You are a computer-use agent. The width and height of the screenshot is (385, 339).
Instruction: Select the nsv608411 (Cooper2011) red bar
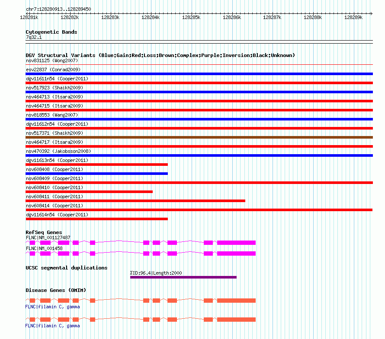click(135, 201)
